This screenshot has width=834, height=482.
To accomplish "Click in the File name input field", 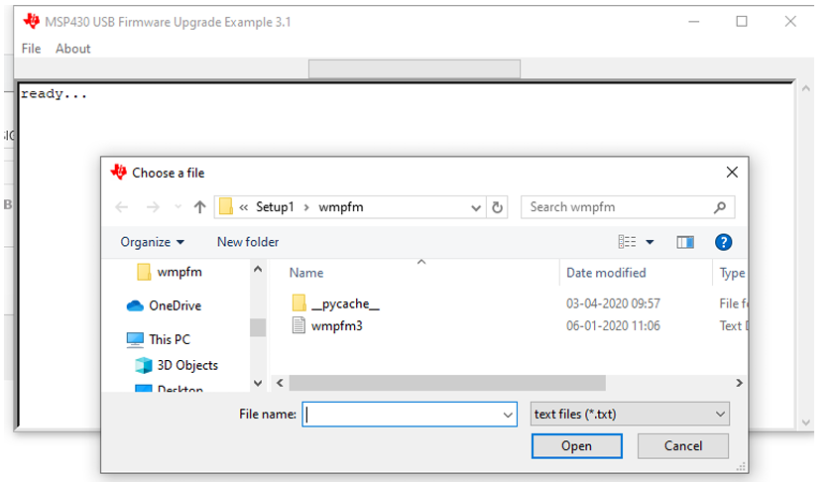I will coord(402,415).
